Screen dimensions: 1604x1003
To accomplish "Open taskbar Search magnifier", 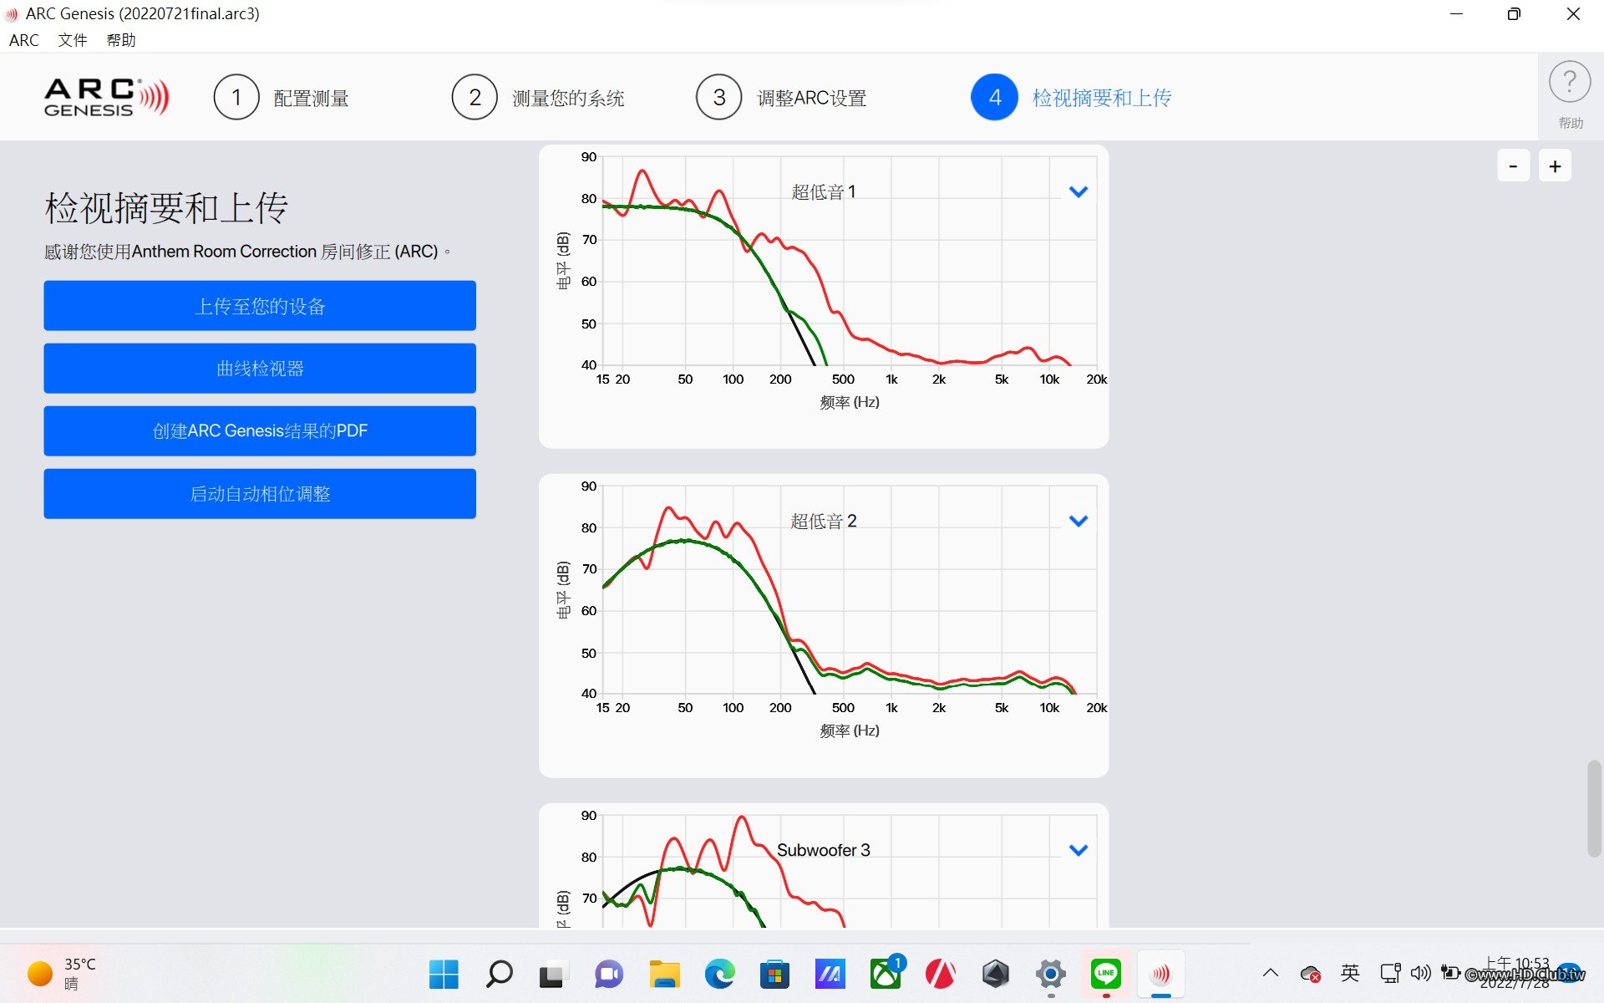I will [x=499, y=974].
